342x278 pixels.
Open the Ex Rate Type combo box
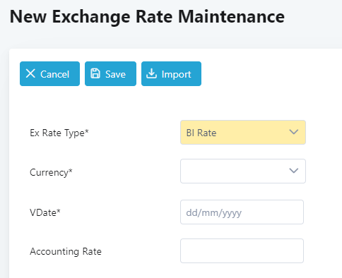243,133
